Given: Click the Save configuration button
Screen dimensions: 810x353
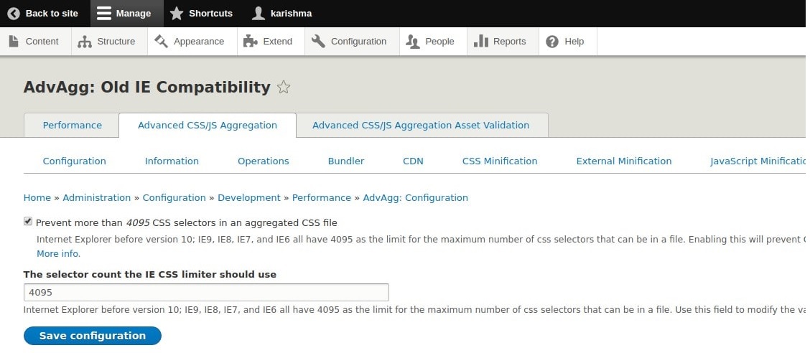Looking at the screenshot, I should [93, 336].
